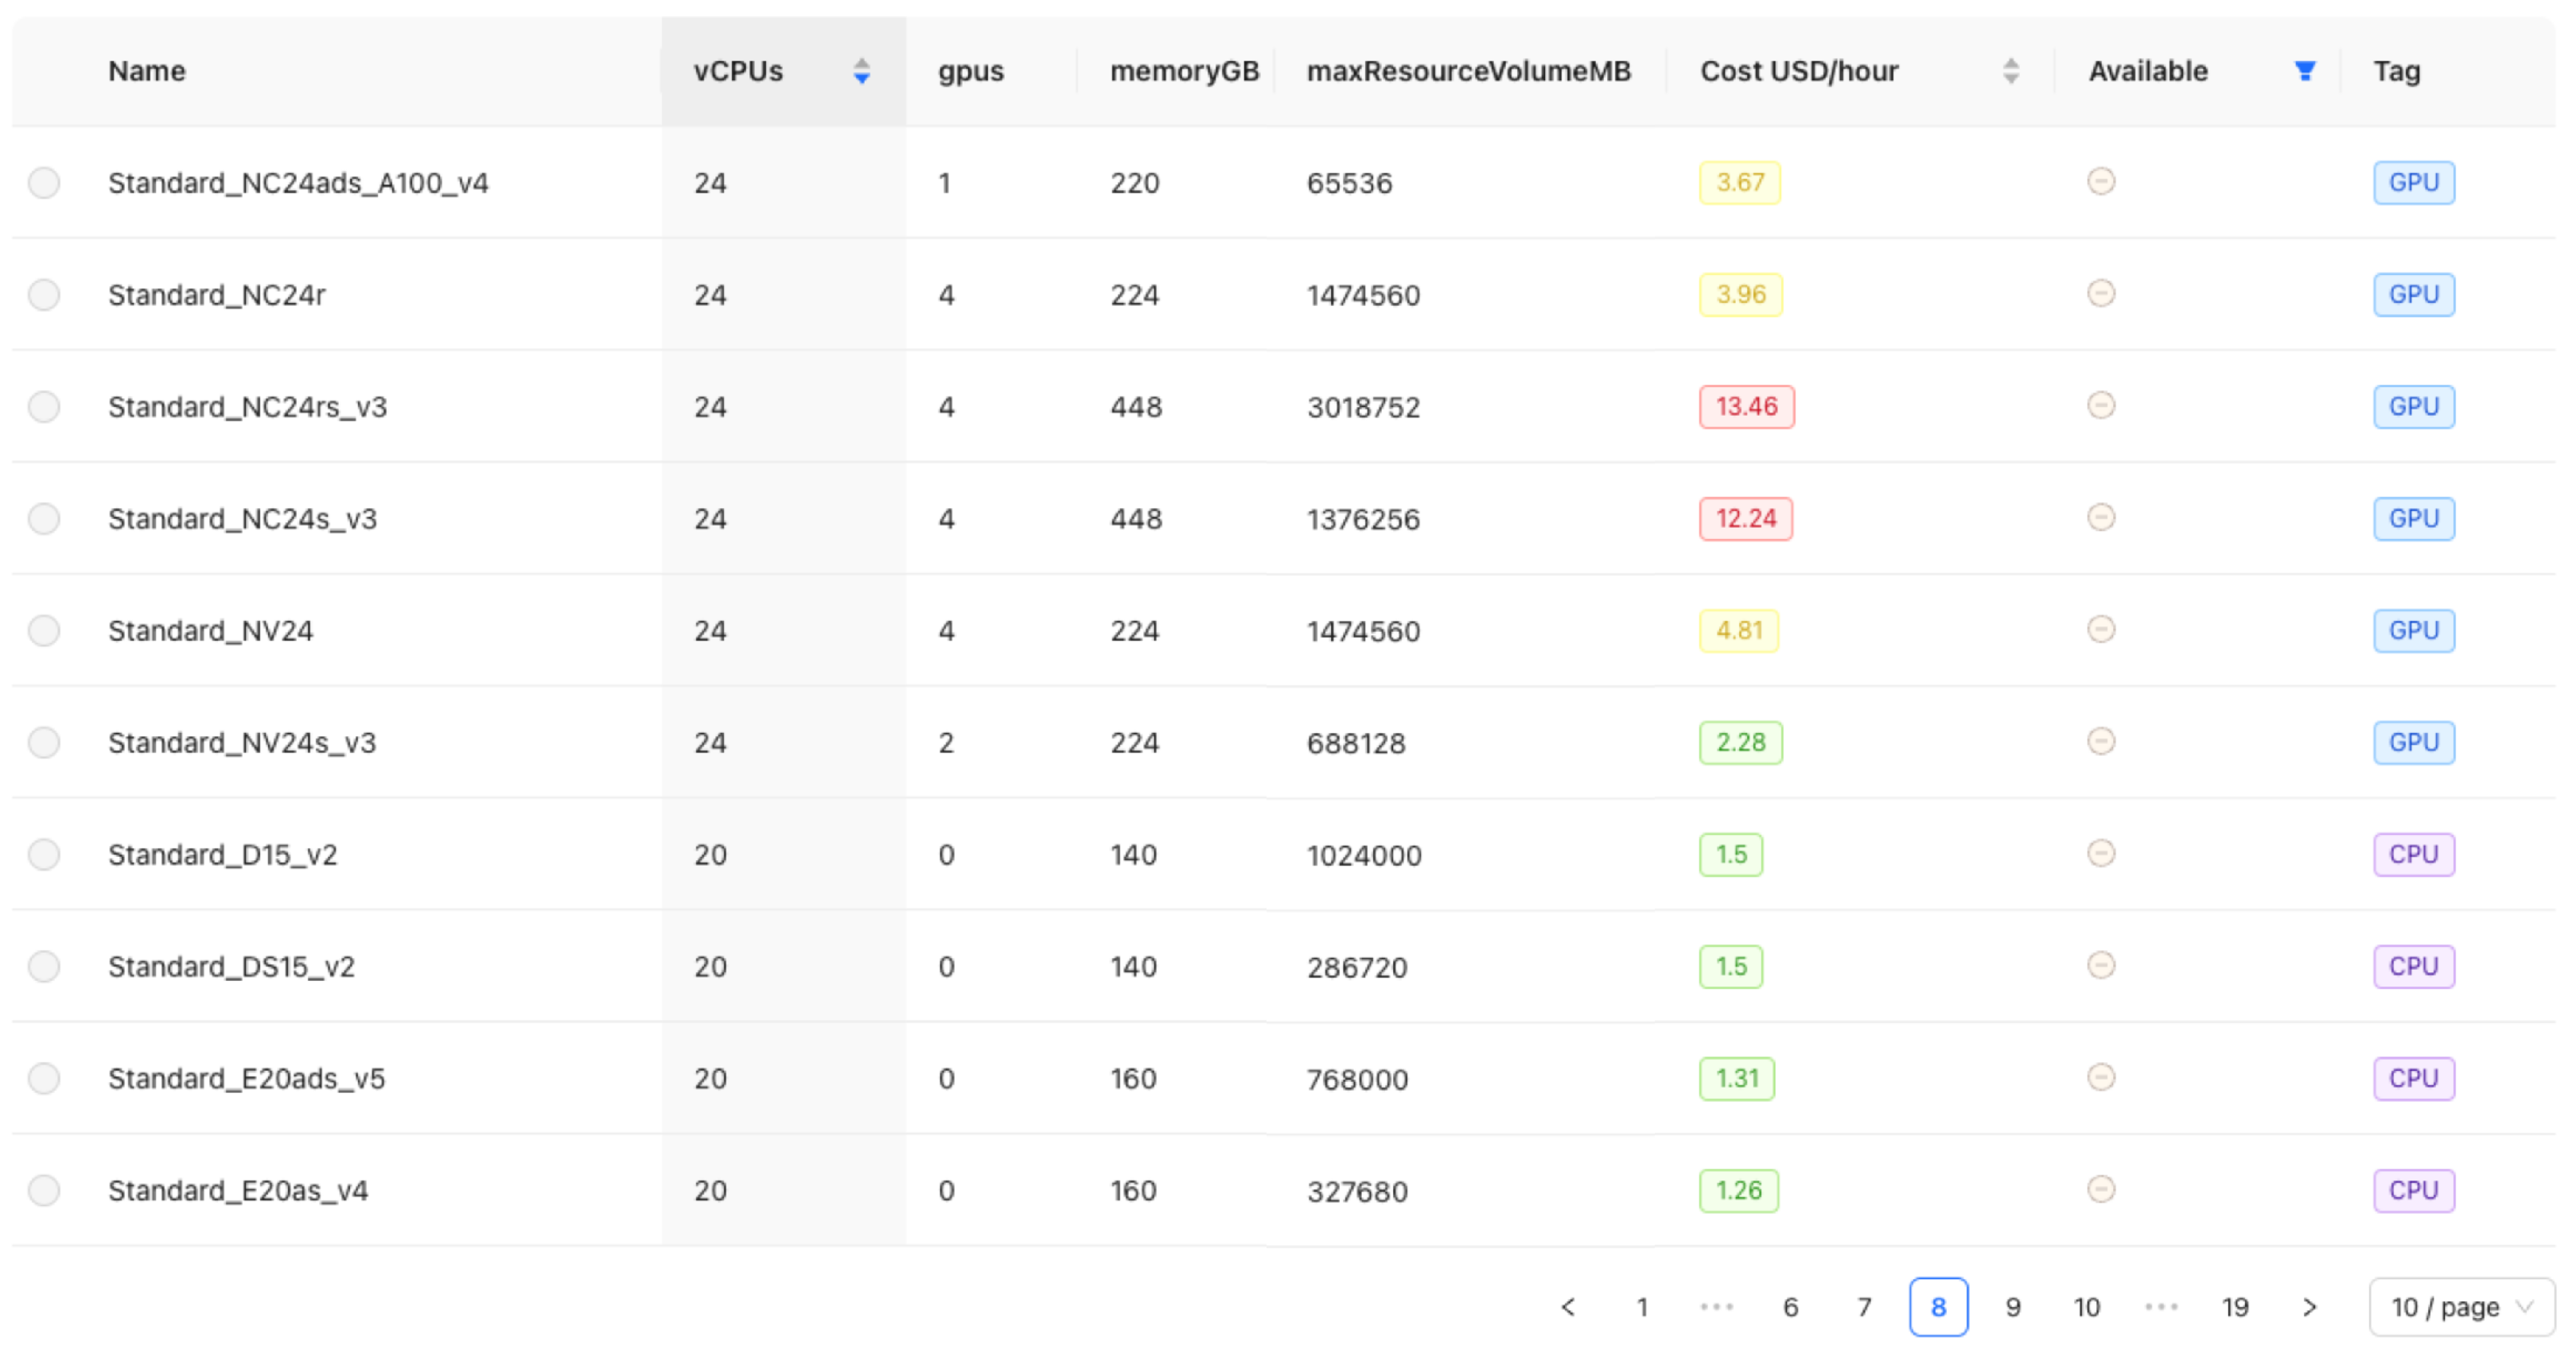
Task: Click the Available column filter icon
Action: (2304, 71)
